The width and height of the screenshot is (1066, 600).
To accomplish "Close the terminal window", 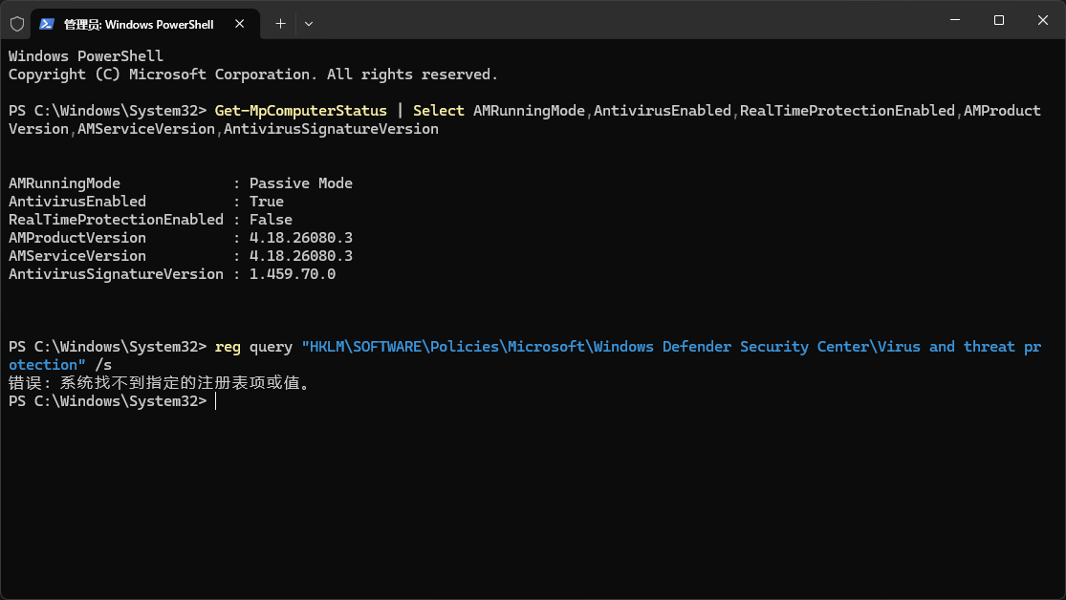I will click(1043, 20).
